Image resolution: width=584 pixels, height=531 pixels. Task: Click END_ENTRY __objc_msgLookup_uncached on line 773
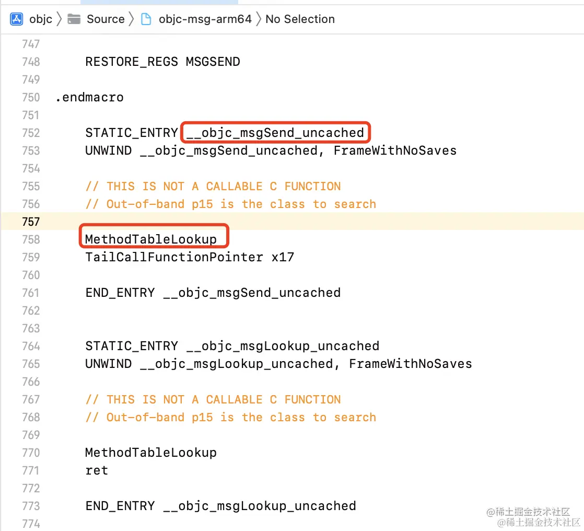221,506
